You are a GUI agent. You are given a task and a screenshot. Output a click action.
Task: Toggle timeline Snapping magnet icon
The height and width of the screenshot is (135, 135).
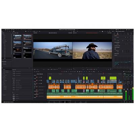click(x=78, y=72)
